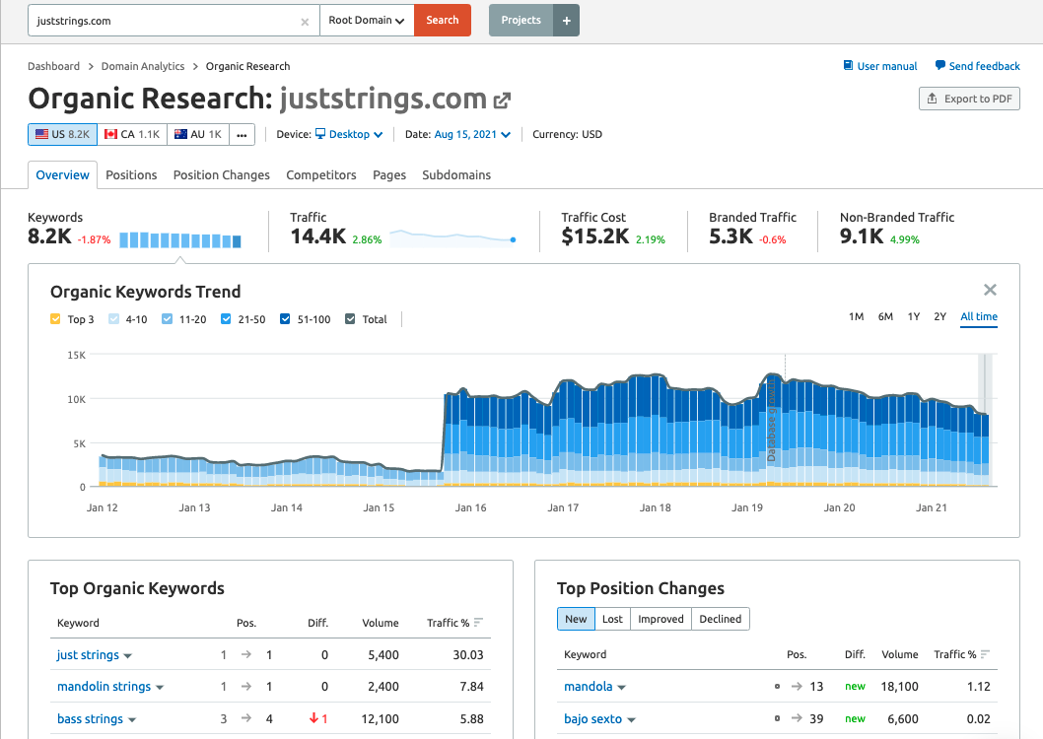Viewport: 1043px width, 739px height.
Task: View the Competitors tab
Action: [x=321, y=174]
